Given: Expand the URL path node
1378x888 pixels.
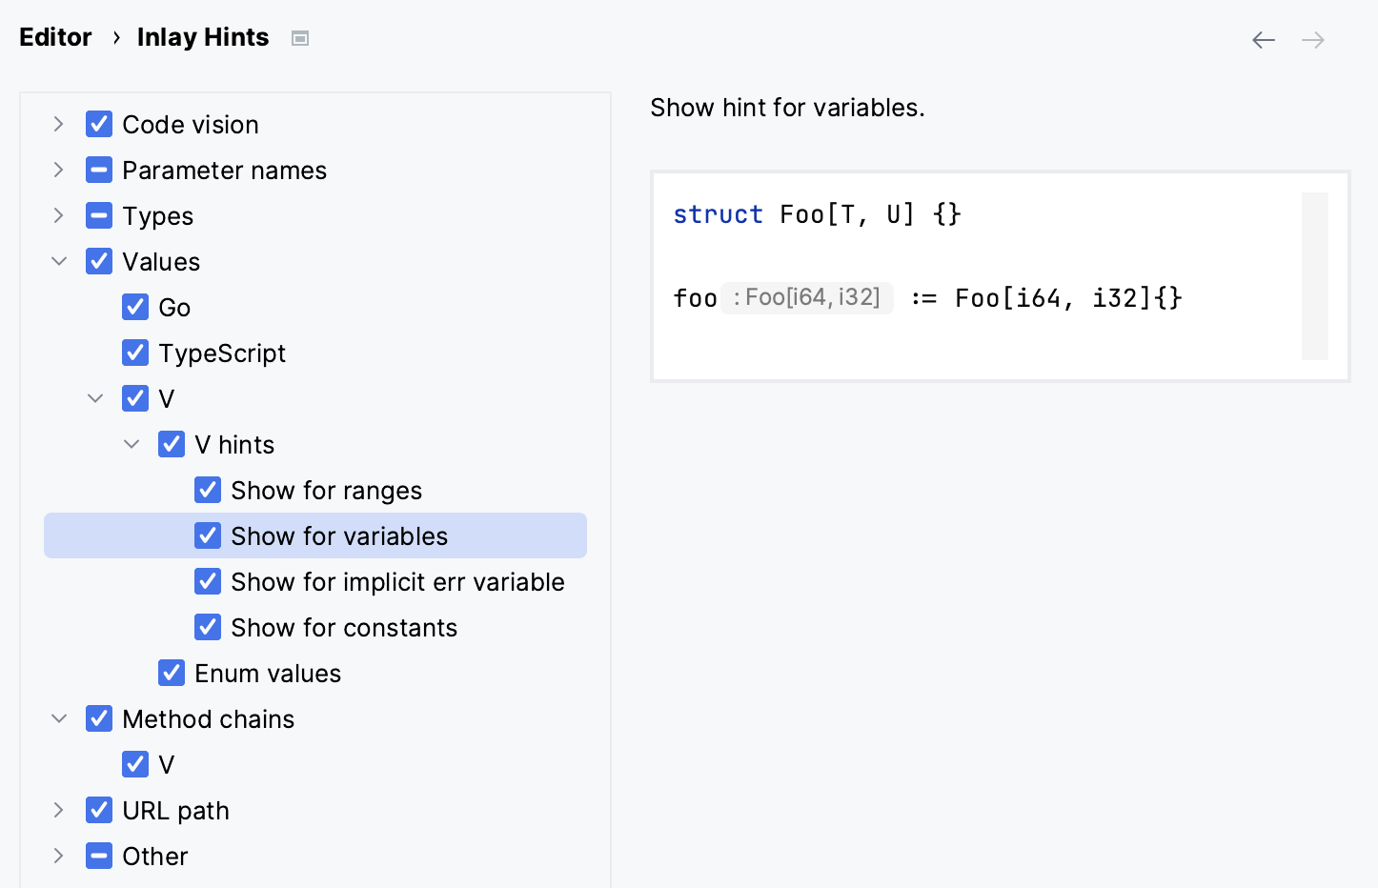Looking at the screenshot, I should point(59,811).
